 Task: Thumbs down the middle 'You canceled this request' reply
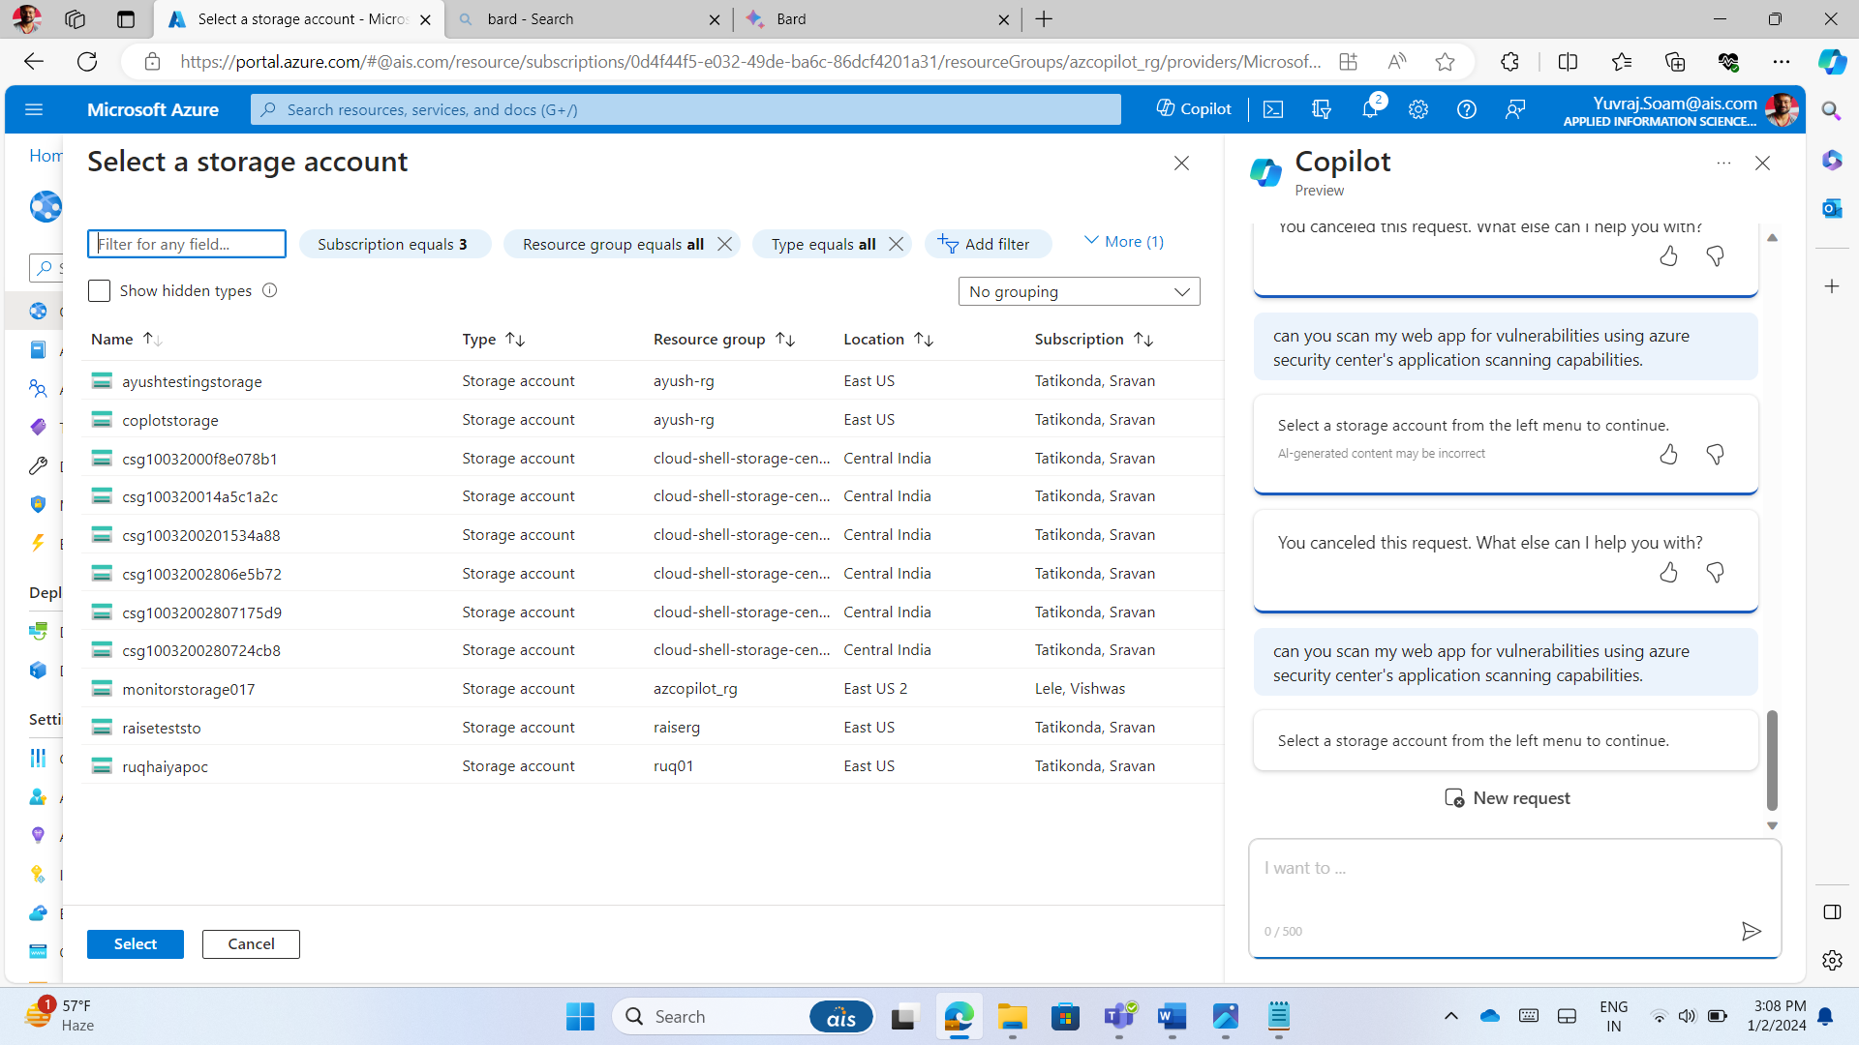point(1715,572)
